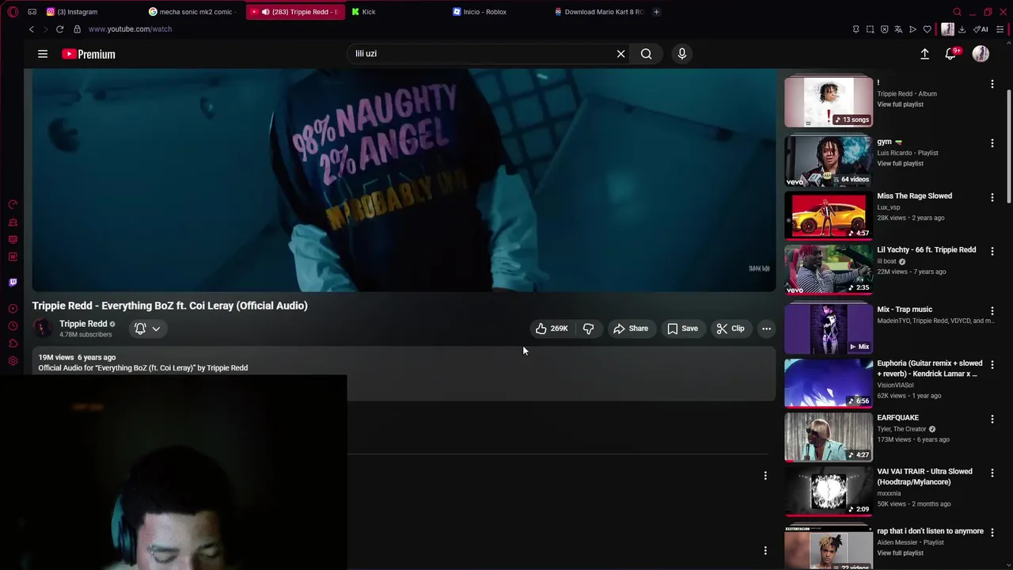Screen dimensions: 1013x570
Task: Open options for gym playlist
Action: (x=992, y=143)
